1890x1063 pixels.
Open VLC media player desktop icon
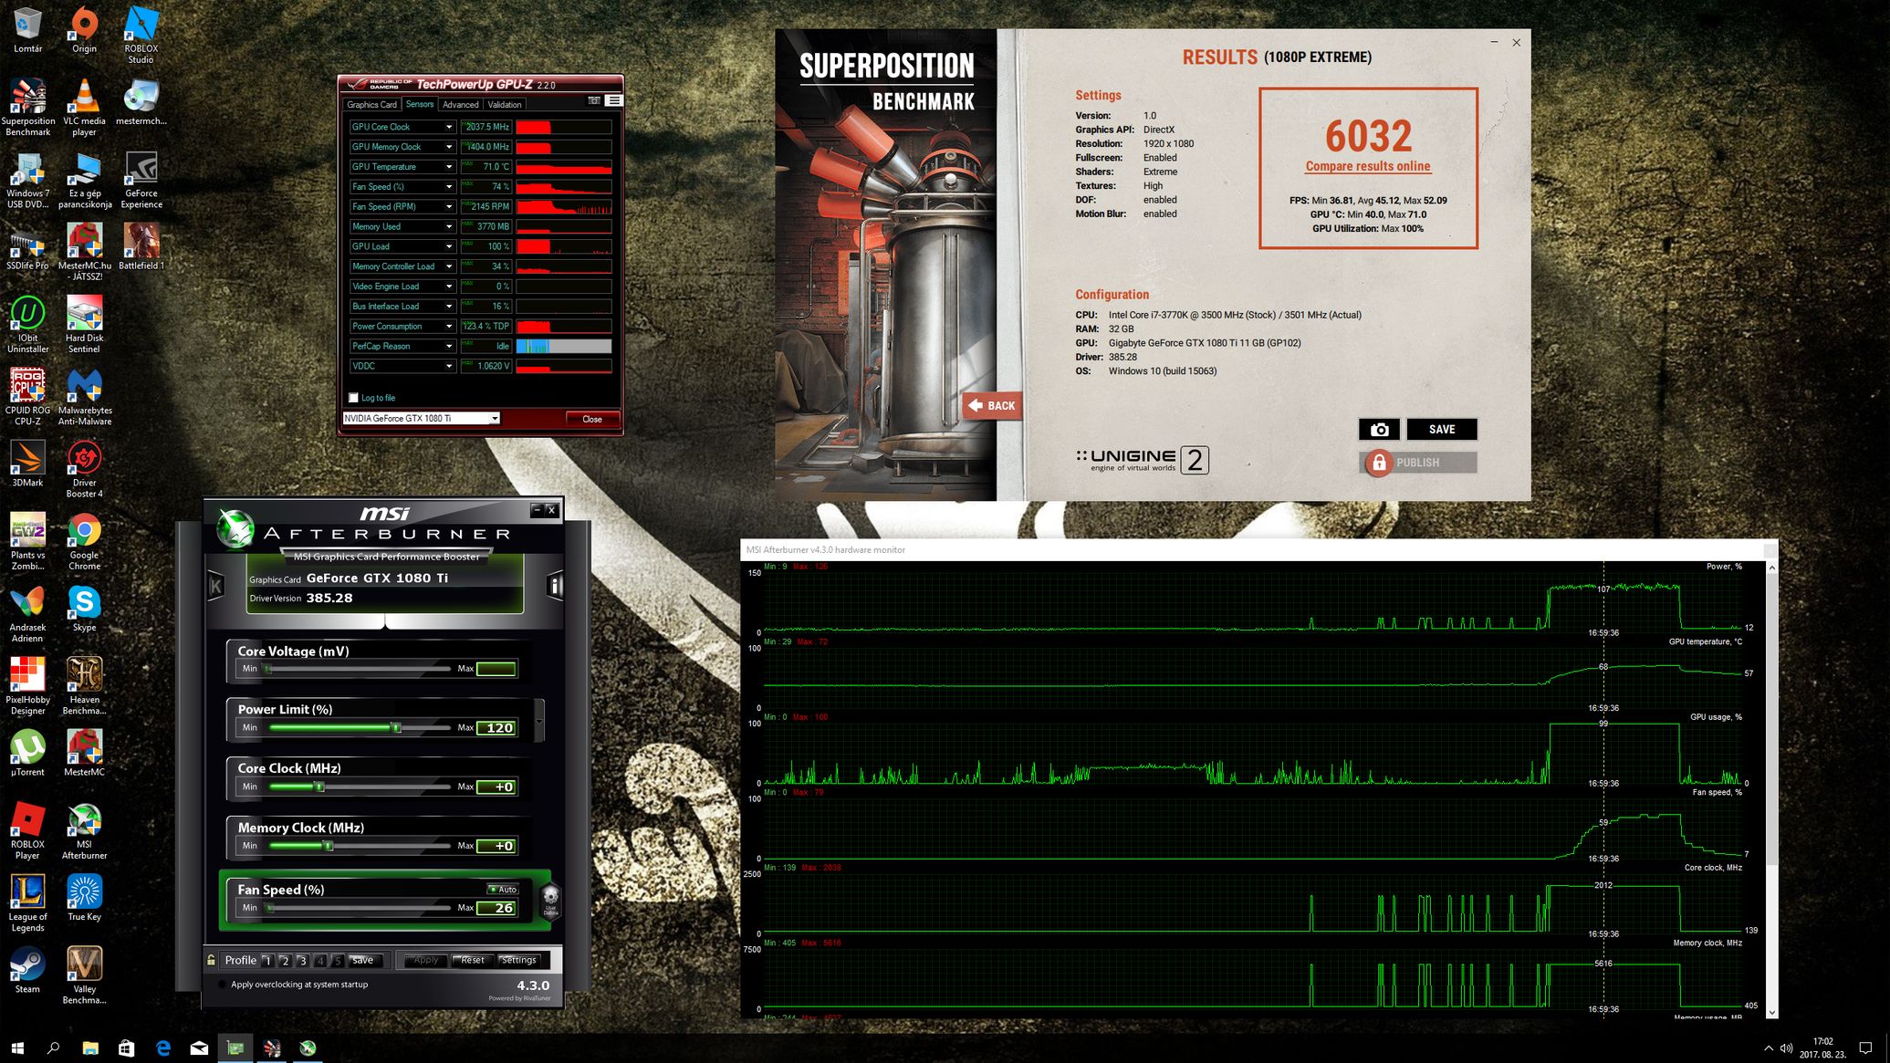pyautogui.click(x=84, y=108)
